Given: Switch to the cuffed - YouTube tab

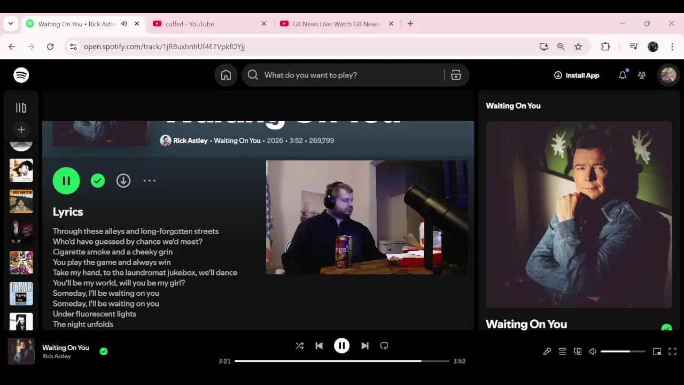Looking at the screenshot, I should click(208, 24).
